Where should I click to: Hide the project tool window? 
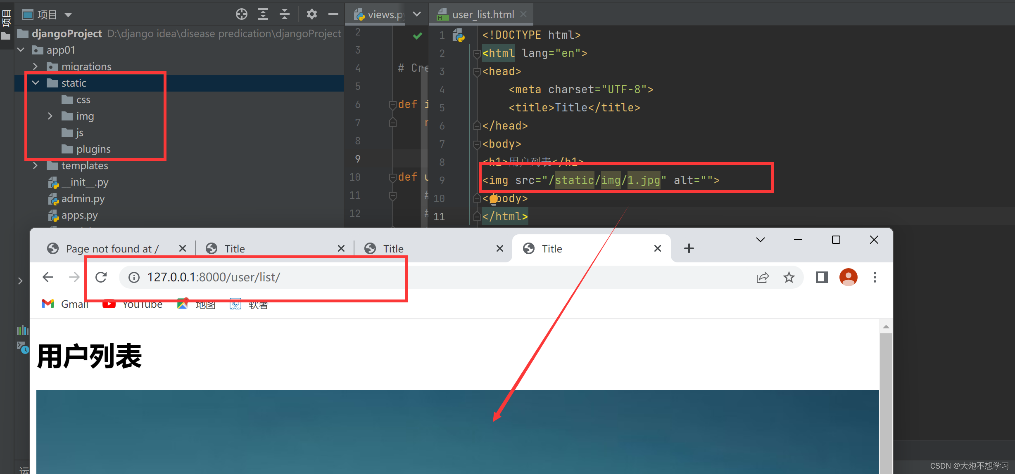(x=333, y=14)
